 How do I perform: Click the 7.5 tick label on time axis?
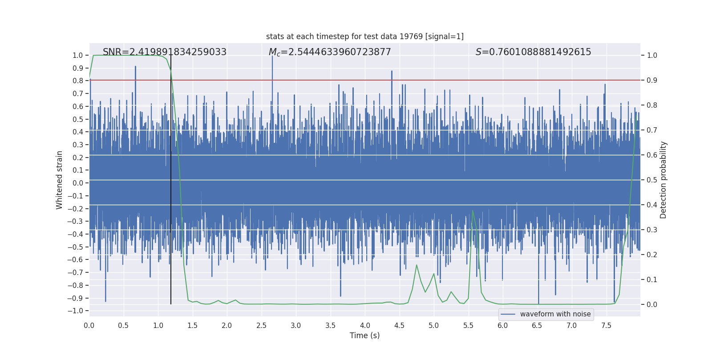pyautogui.click(x=606, y=326)
